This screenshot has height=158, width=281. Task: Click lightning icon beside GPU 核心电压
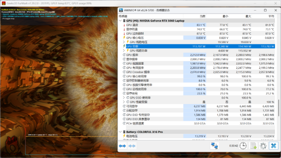coord(124,38)
